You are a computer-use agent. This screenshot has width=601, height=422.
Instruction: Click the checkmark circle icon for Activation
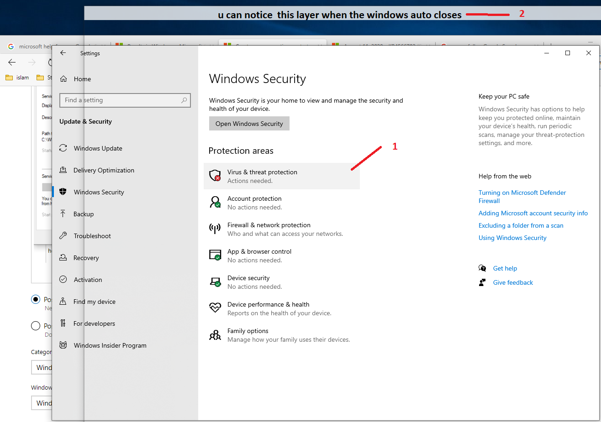tap(63, 280)
